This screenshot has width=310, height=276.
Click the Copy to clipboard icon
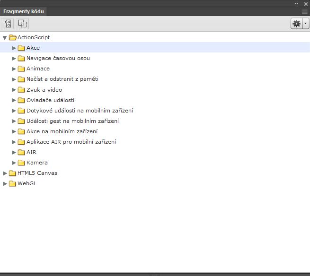(23, 23)
